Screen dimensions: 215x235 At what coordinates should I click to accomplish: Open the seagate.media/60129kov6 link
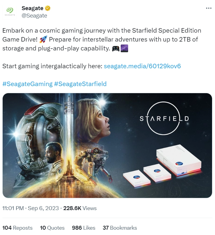pyautogui.click(x=142, y=66)
